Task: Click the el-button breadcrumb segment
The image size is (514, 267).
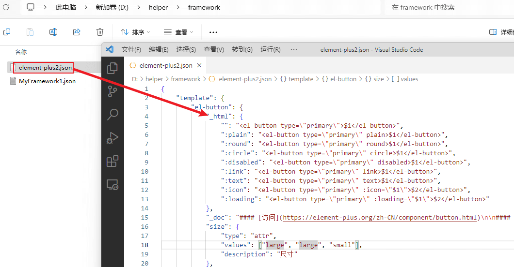Action: point(343,79)
